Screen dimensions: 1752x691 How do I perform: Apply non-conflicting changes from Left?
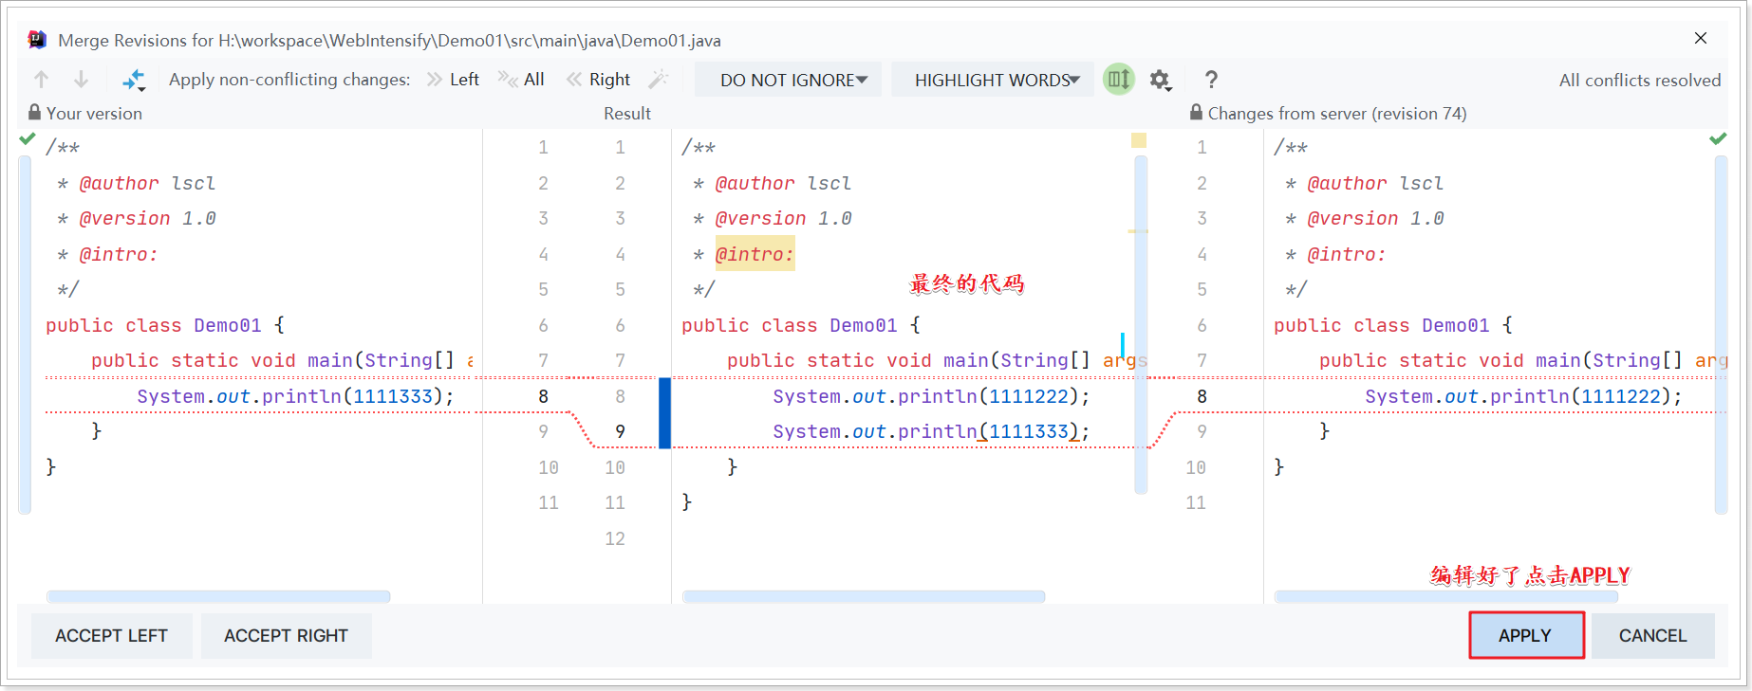(453, 80)
